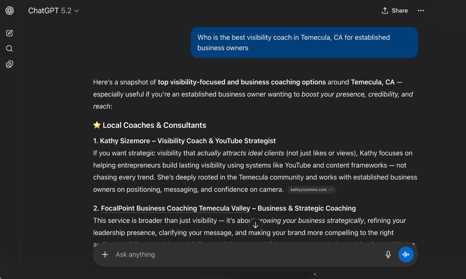Click the scroll-to-bottom arrow
The height and width of the screenshot is (279, 466).
tap(255, 224)
